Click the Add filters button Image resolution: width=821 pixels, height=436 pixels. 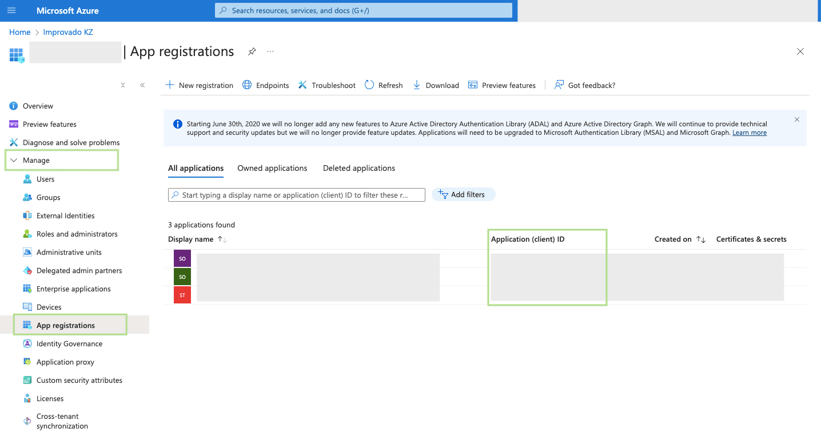tap(463, 194)
